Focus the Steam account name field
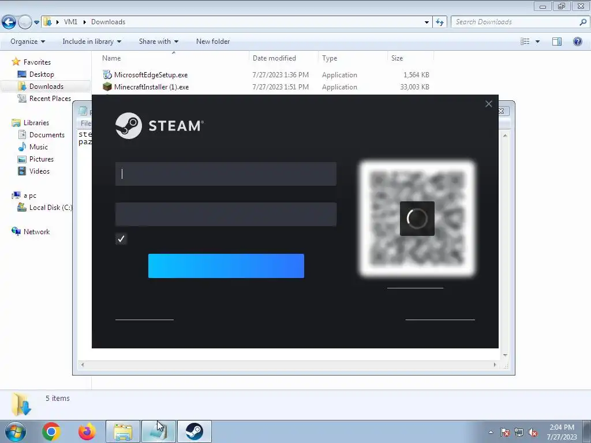 (226, 174)
